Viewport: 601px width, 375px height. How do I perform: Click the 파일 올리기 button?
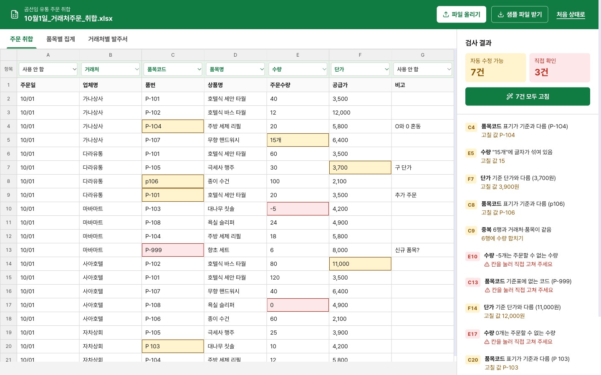(461, 15)
